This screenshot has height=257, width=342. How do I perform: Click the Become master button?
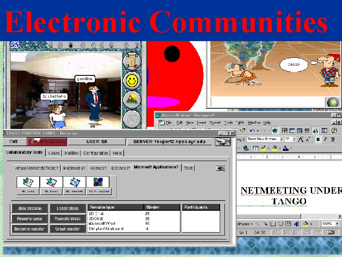(x=29, y=229)
